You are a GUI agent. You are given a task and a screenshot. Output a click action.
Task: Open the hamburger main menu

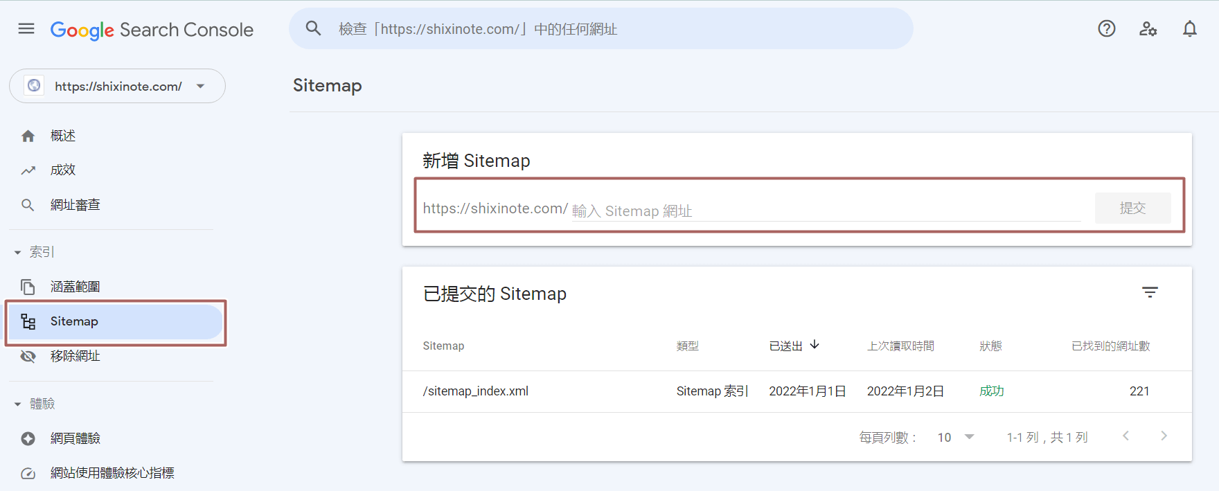pyautogui.click(x=26, y=28)
